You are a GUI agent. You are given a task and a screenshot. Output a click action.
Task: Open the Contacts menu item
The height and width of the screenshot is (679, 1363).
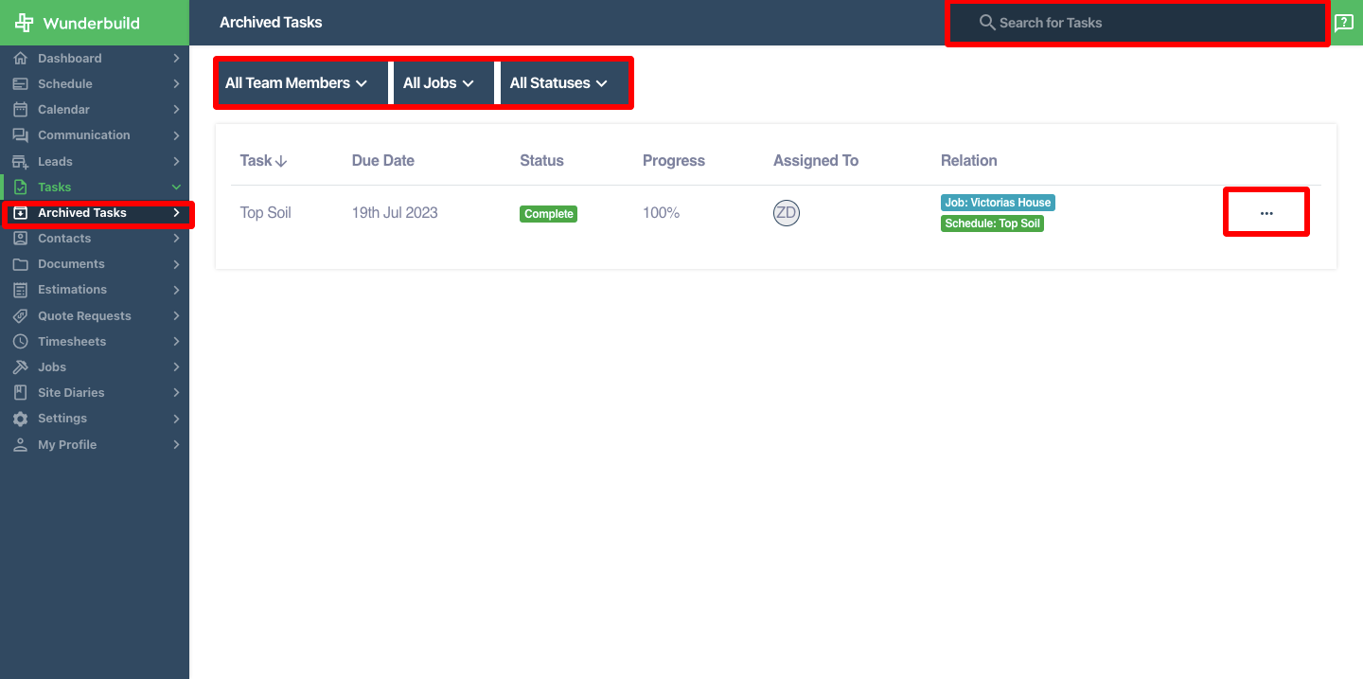95,239
